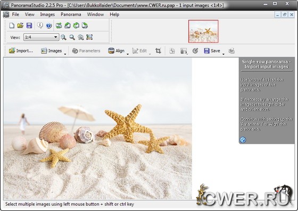
Task: Click the zoom in magnifier icon
Action: (x=63, y=37)
